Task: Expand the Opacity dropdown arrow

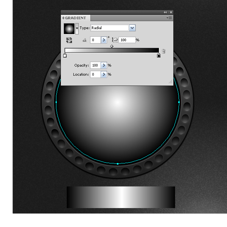Action: click(x=104, y=65)
